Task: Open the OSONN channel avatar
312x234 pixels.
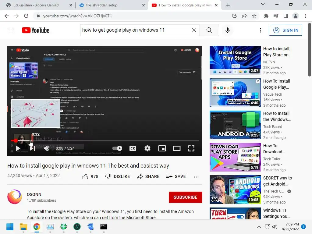Action: (x=15, y=197)
